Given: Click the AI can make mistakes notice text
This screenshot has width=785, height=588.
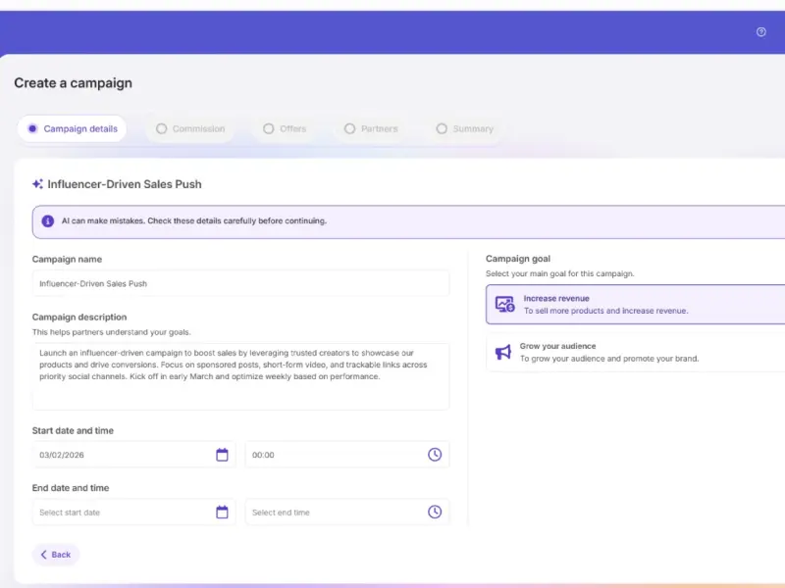Looking at the screenshot, I should (x=194, y=221).
